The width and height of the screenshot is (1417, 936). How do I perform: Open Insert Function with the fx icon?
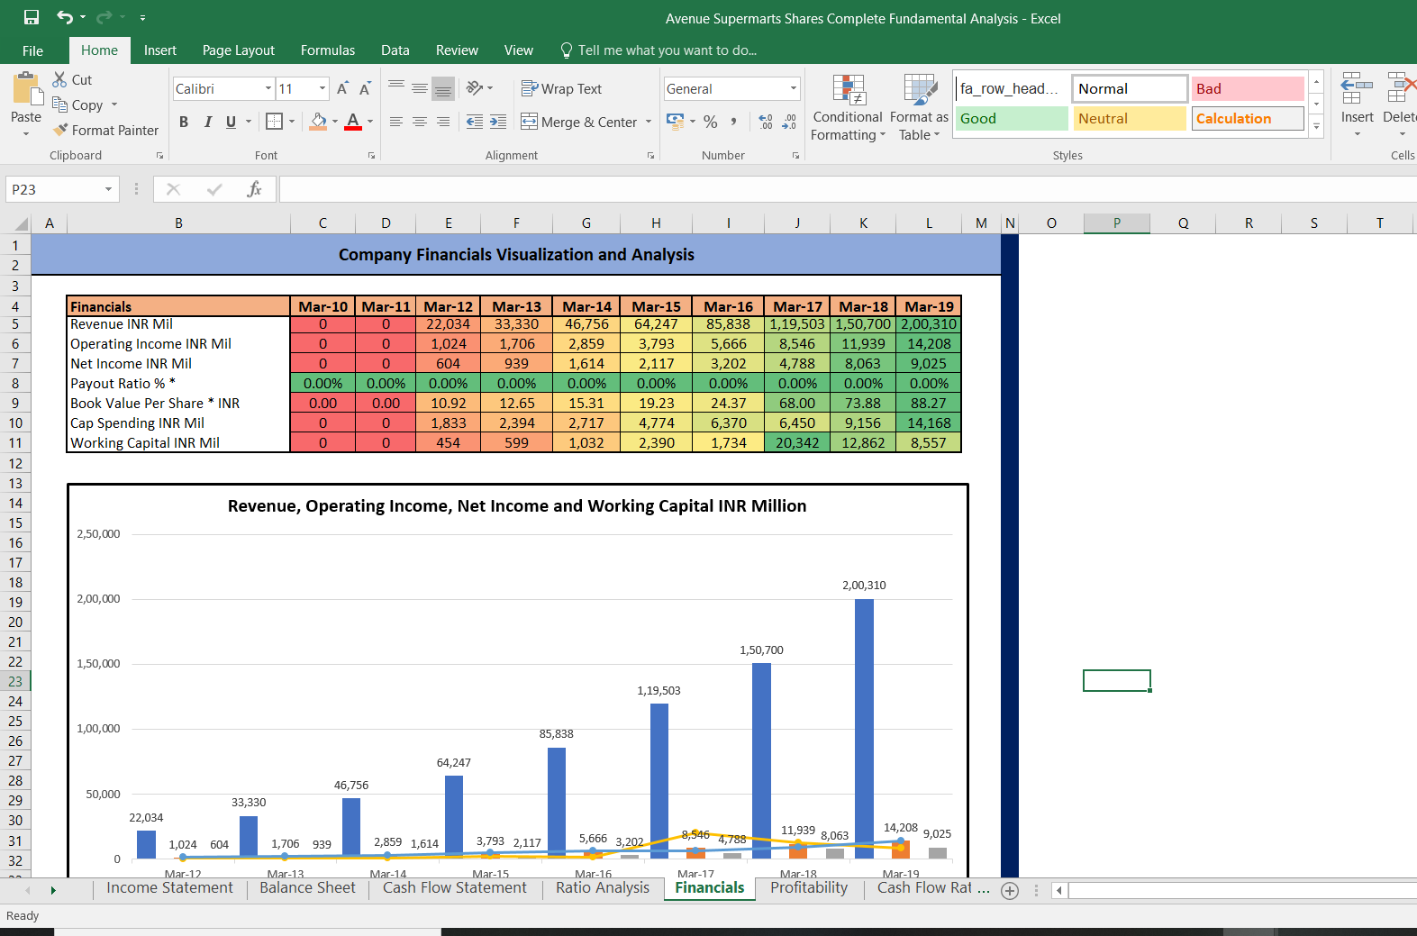[255, 189]
